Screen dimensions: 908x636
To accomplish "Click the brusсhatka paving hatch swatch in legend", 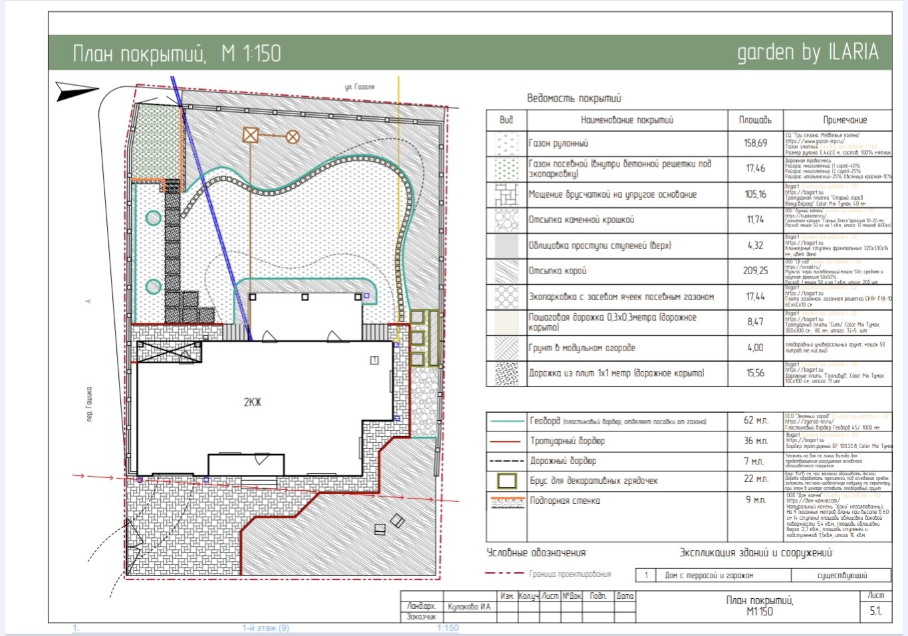I will point(507,195).
